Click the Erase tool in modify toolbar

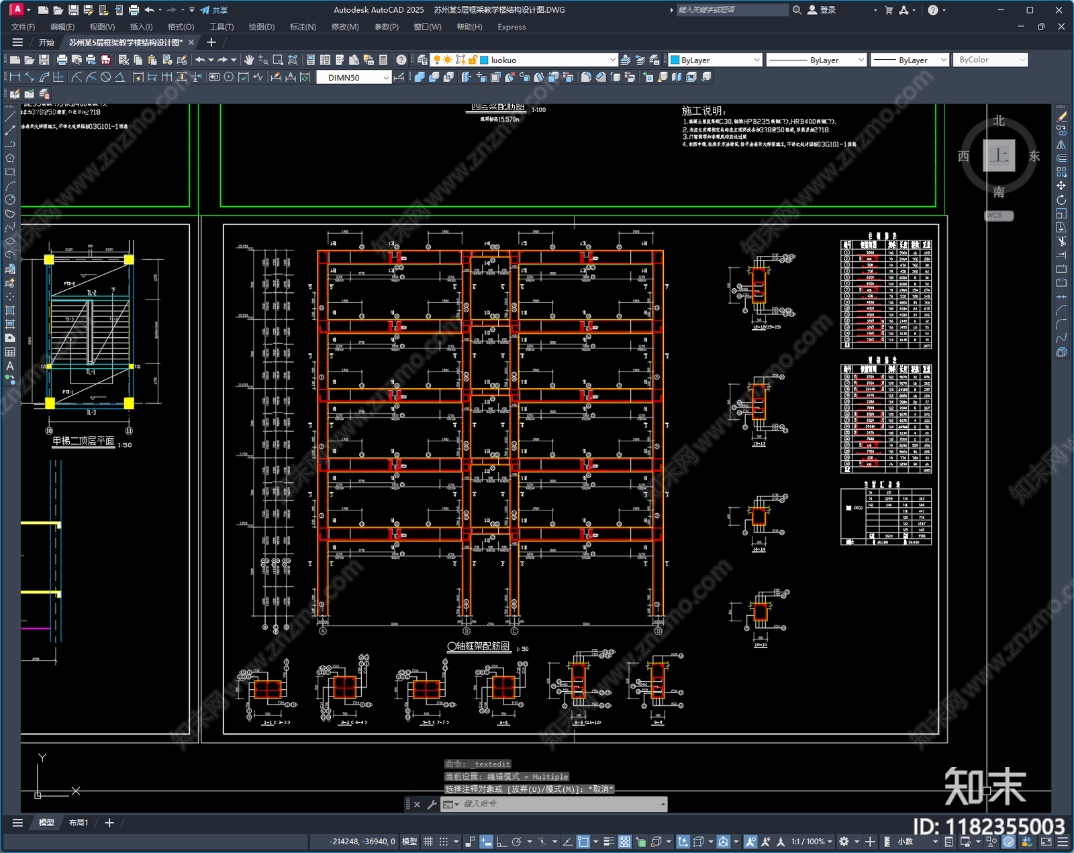(1061, 117)
